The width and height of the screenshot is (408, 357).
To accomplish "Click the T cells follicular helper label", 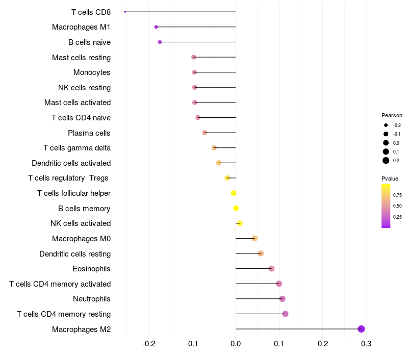I will pyautogui.click(x=74, y=193).
